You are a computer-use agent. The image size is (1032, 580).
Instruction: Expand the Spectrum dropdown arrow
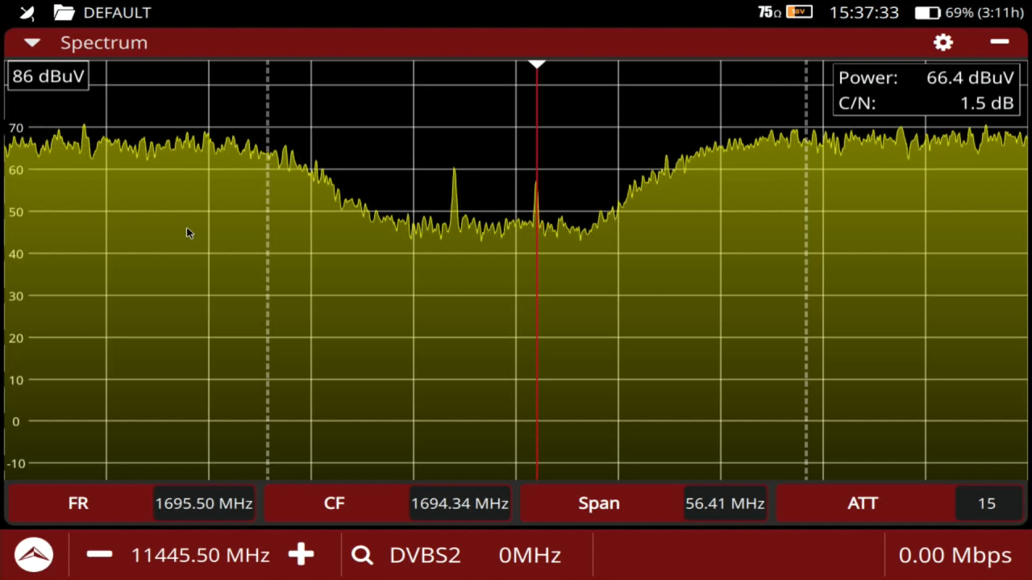[32, 43]
